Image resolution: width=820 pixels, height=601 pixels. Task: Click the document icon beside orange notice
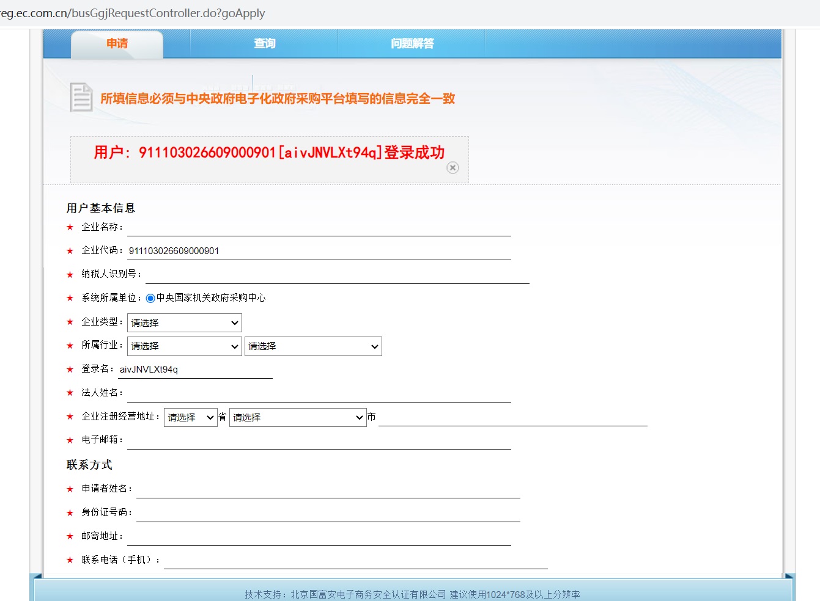pos(81,98)
